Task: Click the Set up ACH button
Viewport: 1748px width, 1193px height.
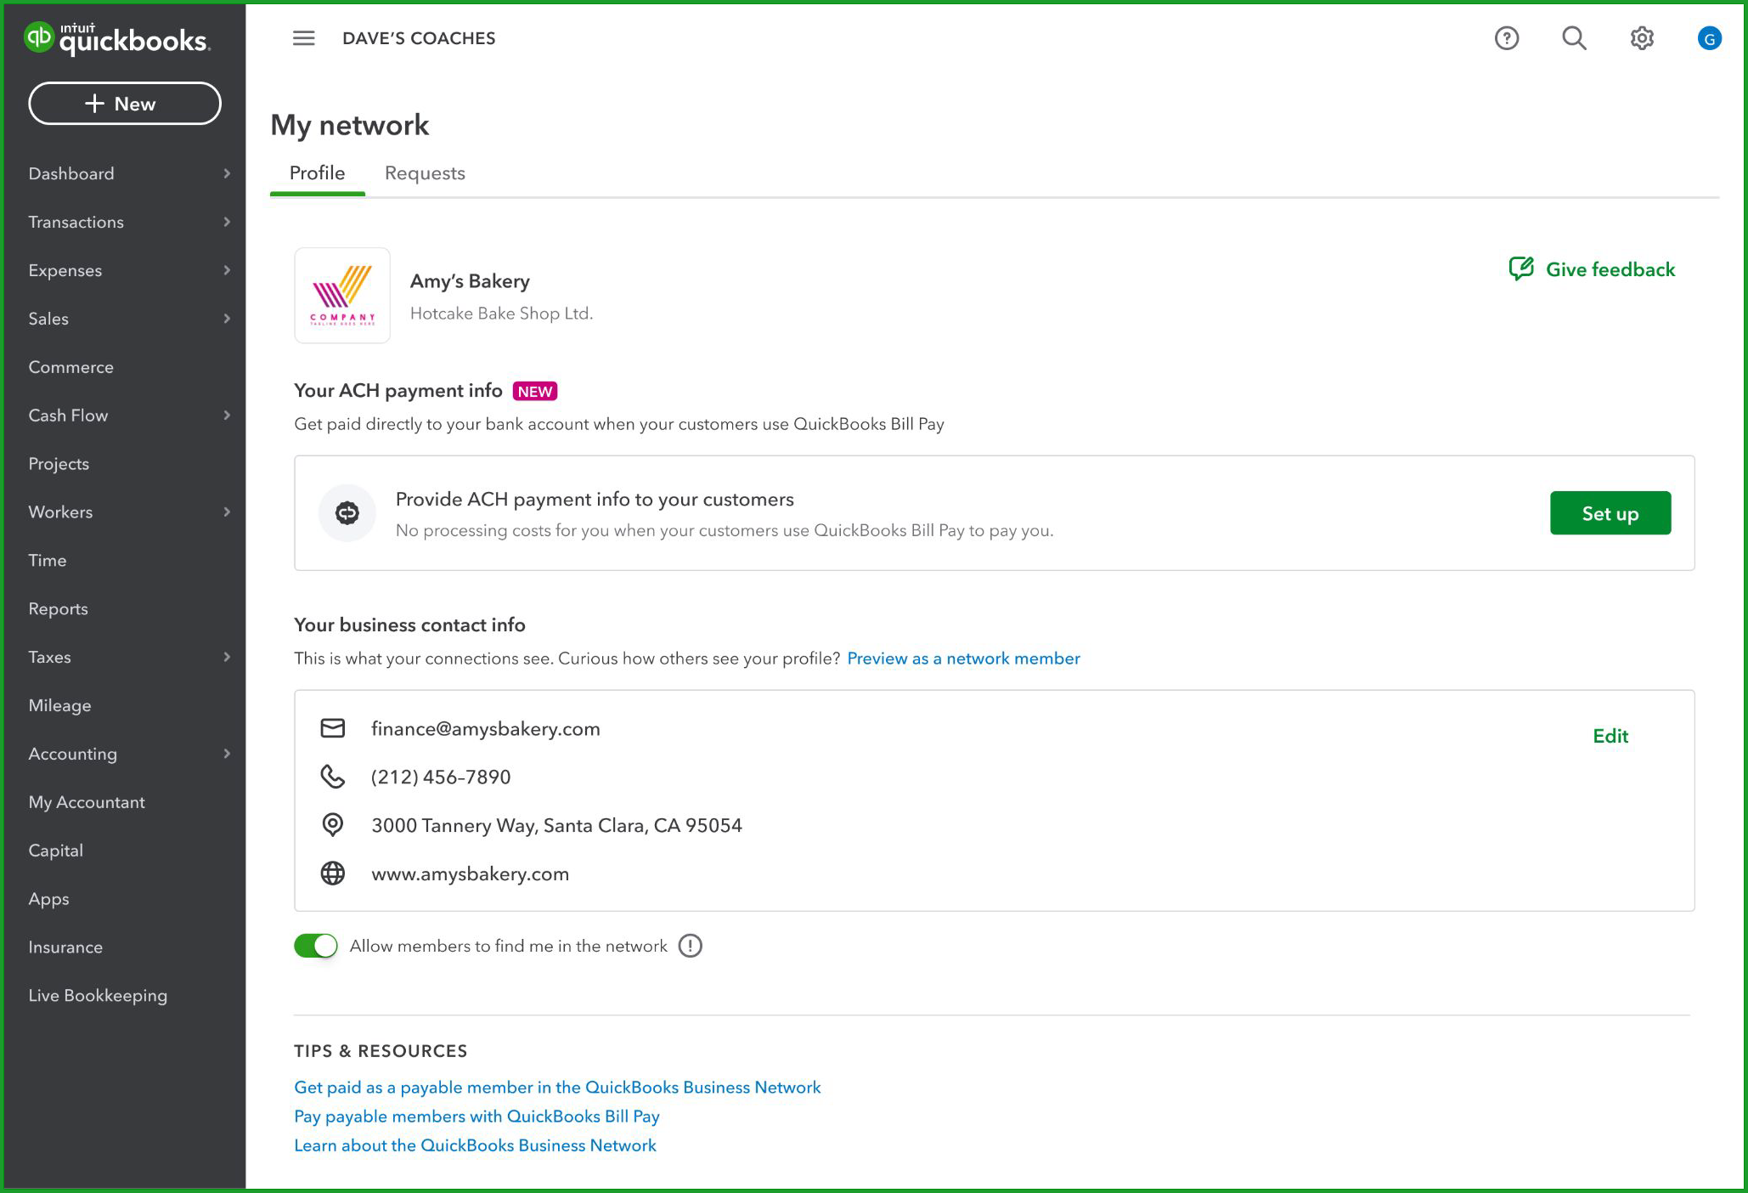Action: 1610,513
